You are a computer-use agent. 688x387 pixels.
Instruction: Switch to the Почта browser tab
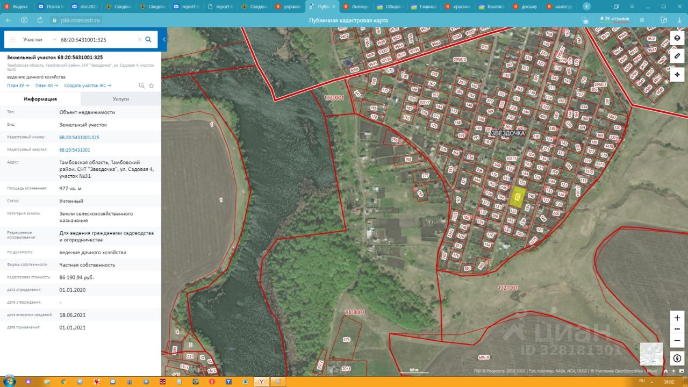click(x=51, y=6)
